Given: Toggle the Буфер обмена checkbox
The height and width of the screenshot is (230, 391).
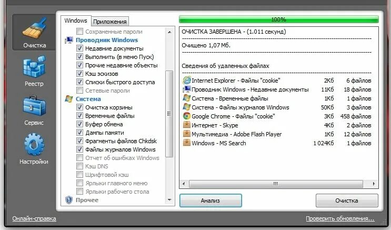Looking at the screenshot, I should (x=79, y=124).
